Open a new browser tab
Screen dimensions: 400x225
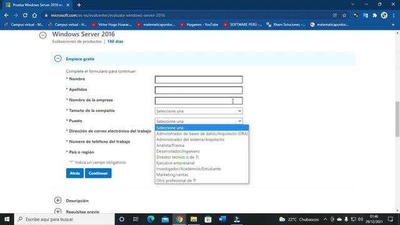[x=79, y=5]
